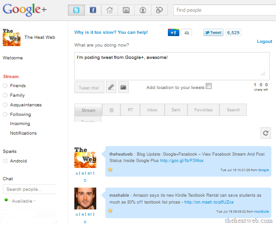Click the Logout link
276x225 pixels.
pos(265,42)
